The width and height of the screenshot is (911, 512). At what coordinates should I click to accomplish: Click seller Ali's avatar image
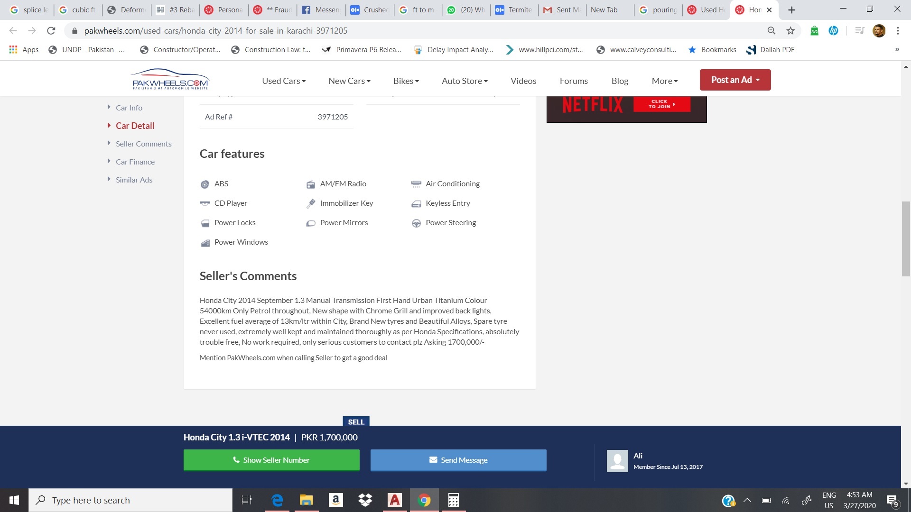(617, 461)
